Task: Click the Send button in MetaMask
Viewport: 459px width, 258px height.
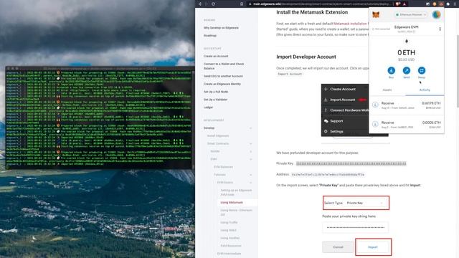Action: (407, 70)
